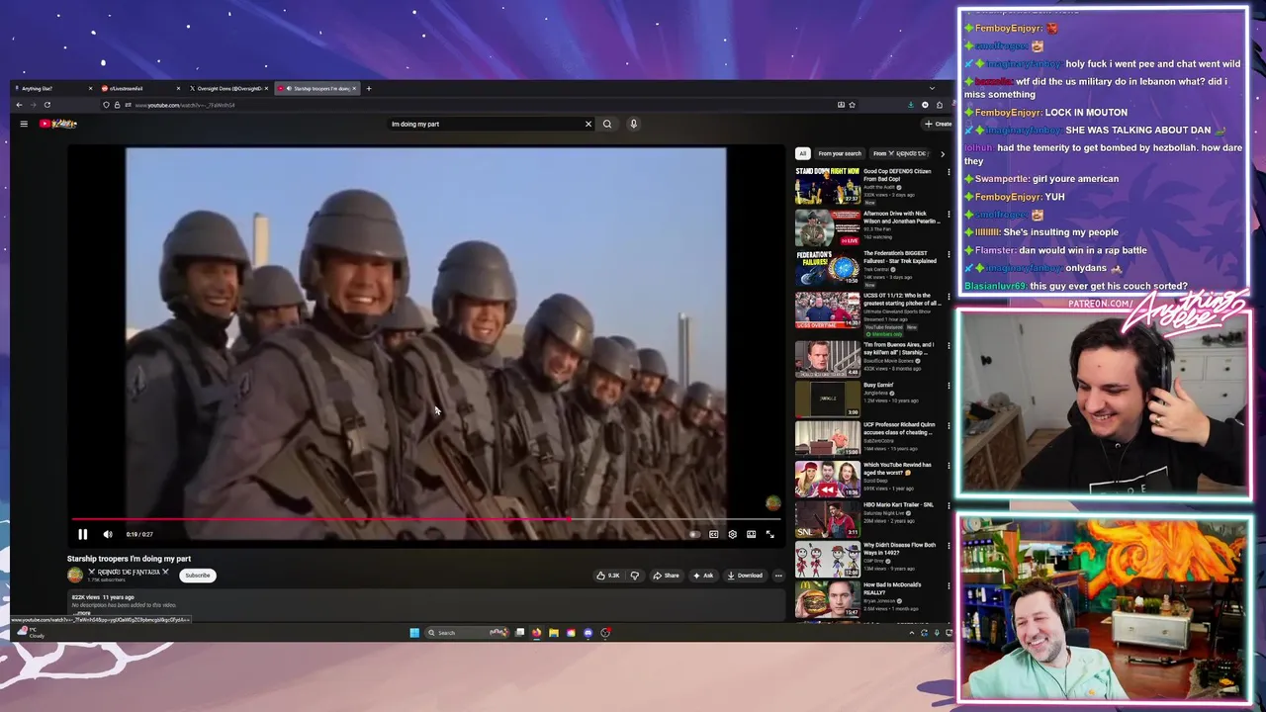Expand the description with '...more'
This screenshot has width=1266, height=712.
tap(84, 613)
